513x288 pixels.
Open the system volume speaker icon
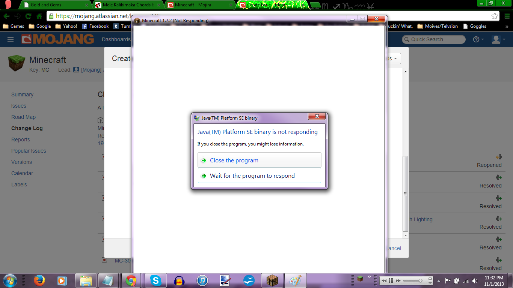coord(475,280)
